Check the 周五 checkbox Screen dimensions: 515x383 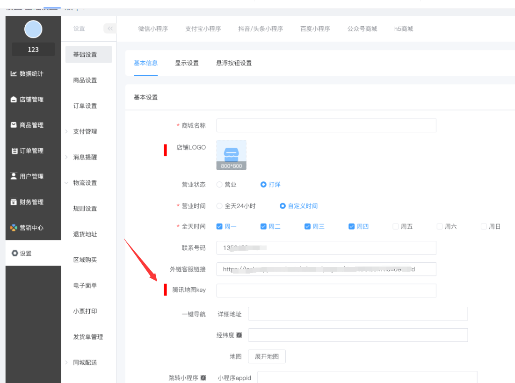pos(396,227)
